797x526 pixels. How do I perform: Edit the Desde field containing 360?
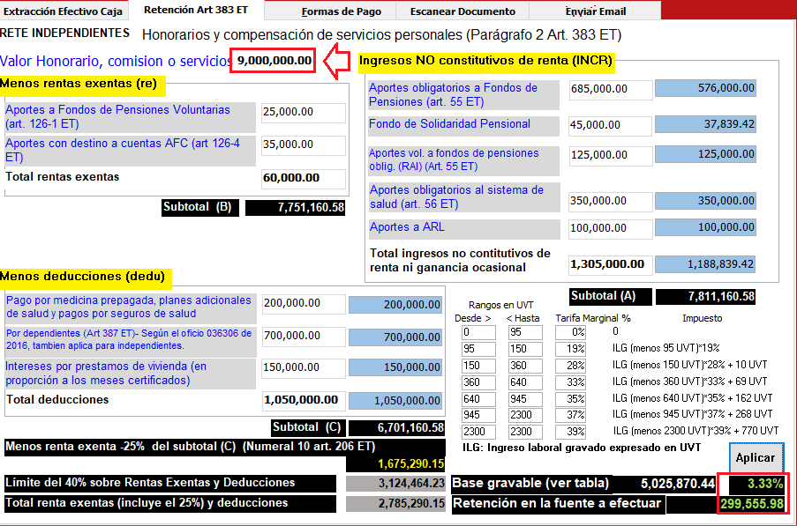click(x=478, y=382)
